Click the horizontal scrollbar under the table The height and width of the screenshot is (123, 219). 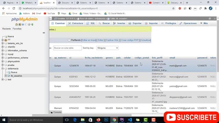(82, 115)
